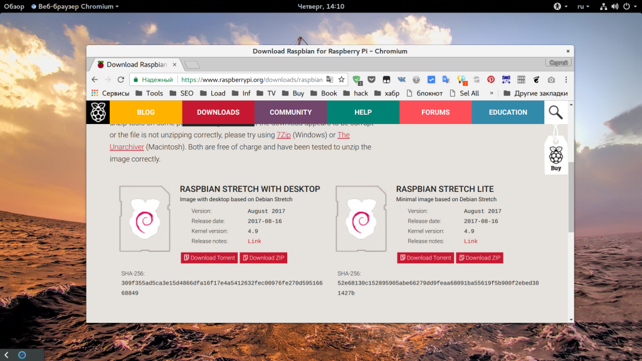The image size is (642, 361).
Task: Click the Raspbian Stretch Lite image thumbnail
Action: (x=360, y=219)
